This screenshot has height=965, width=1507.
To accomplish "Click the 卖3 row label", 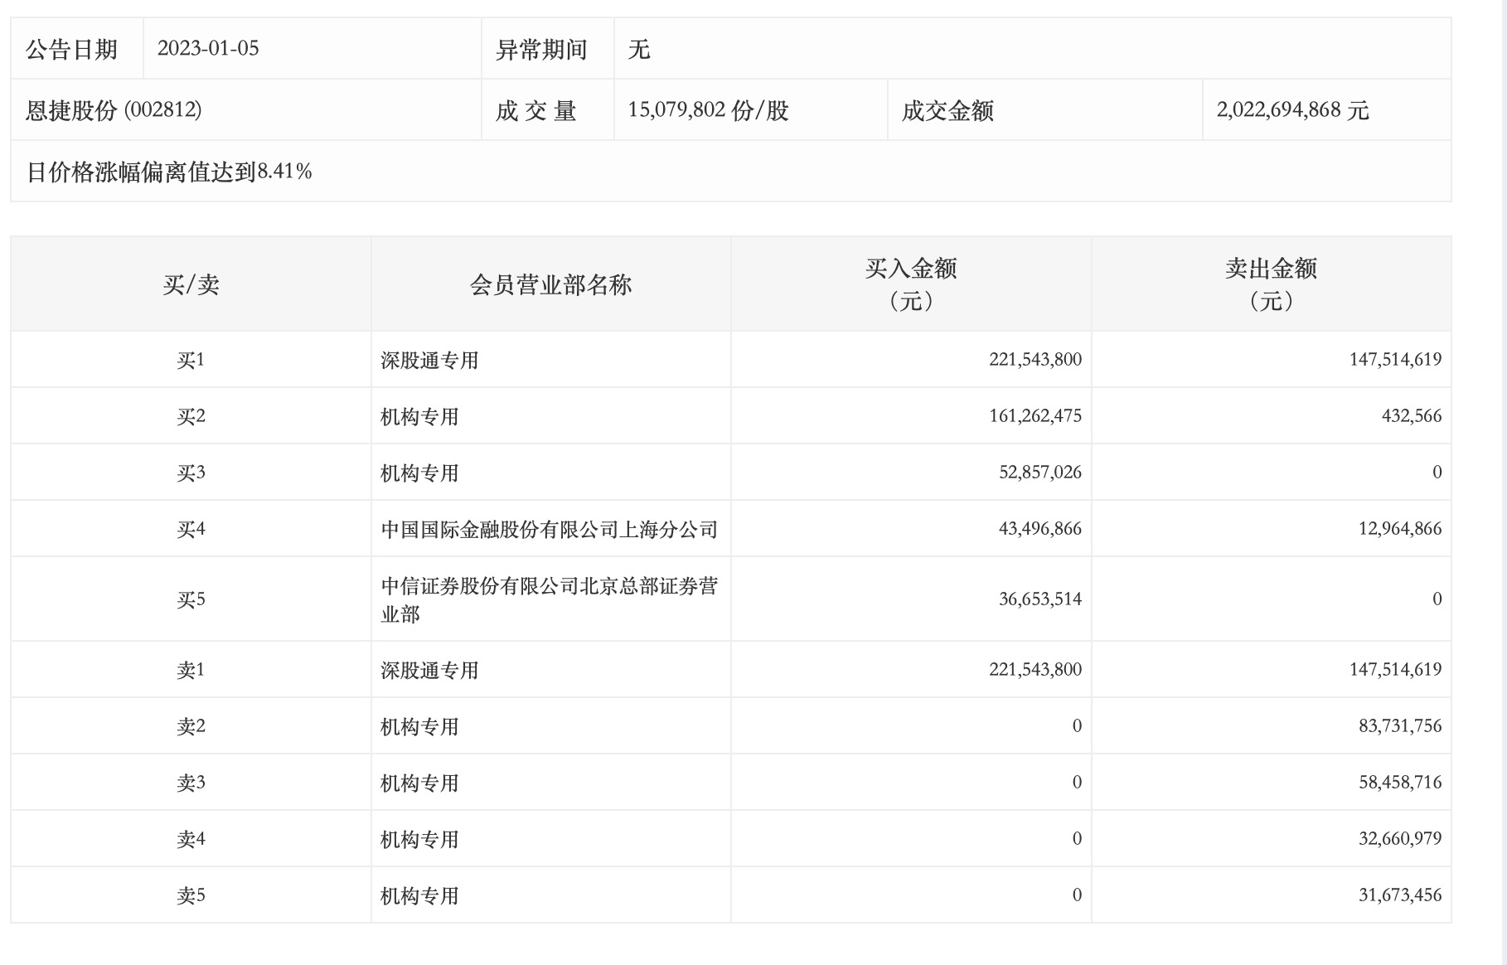I will pos(191,783).
